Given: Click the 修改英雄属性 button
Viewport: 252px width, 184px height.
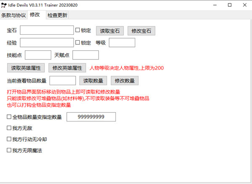Looking at the screenshot, I should click(68, 68).
